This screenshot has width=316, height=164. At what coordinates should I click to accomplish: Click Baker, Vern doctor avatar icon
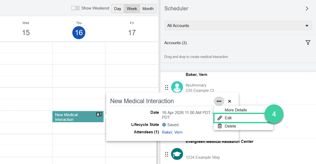point(177,87)
